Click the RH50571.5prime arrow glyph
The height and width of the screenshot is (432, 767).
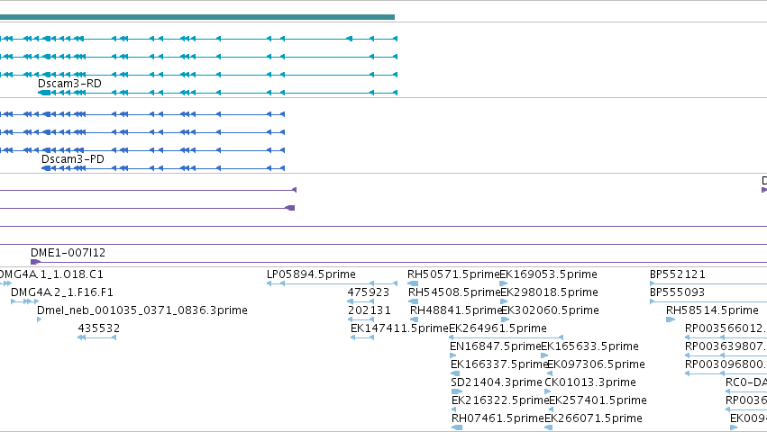pos(413,283)
